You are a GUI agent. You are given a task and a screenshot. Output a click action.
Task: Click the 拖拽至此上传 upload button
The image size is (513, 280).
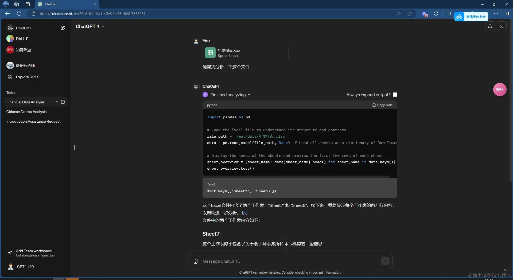[x=471, y=17]
